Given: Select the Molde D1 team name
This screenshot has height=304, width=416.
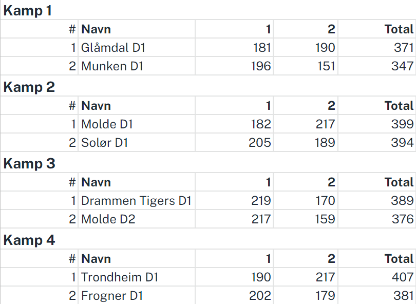Looking at the screenshot, I should point(107,124).
